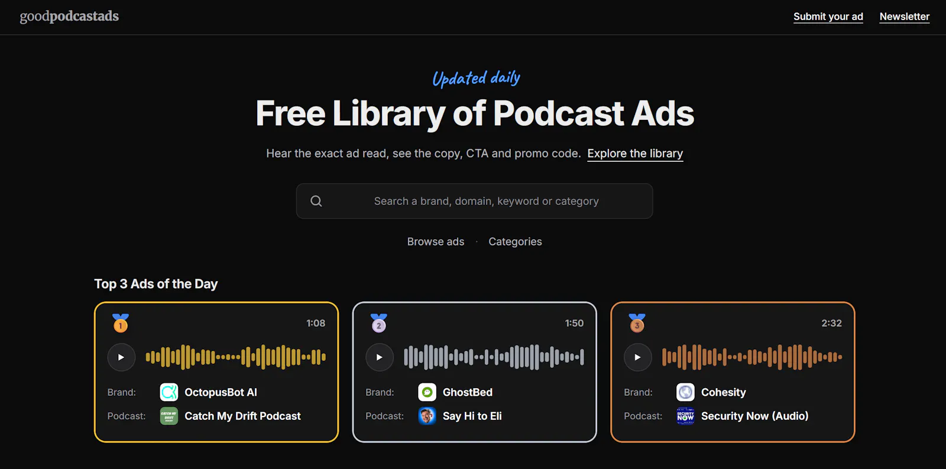This screenshot has height=469, width=946.
Task: Click the Updated daily tagline
Action: pos(476,78)
